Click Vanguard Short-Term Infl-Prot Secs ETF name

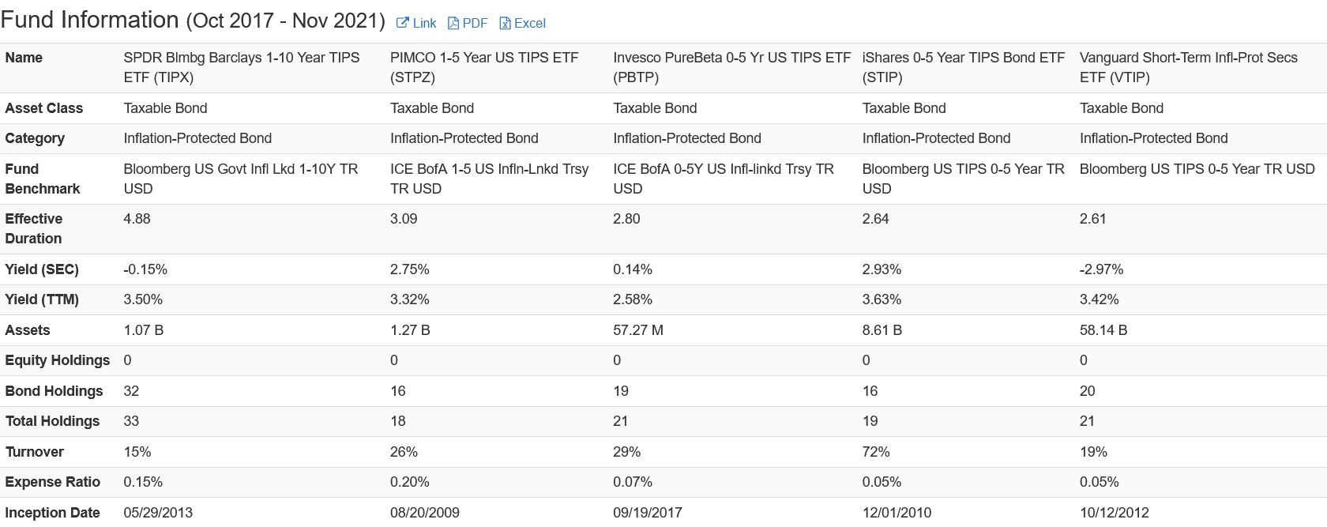[x=1189, y=67]
